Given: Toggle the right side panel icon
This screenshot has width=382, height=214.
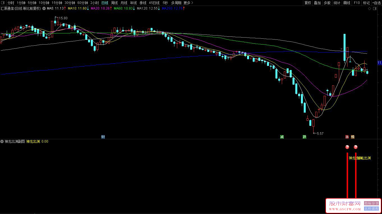Looking at the screenshot, I should click(x=374, y=9).
